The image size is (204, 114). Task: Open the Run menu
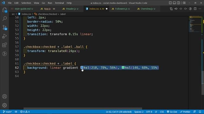(x=50, y=3)
